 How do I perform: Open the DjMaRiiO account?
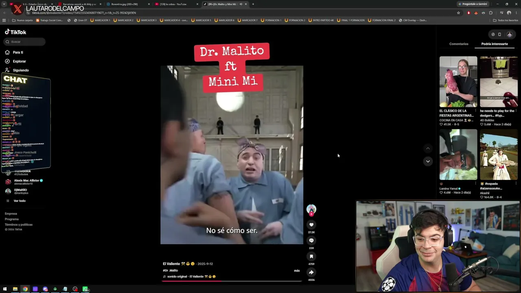pos(16,191)
